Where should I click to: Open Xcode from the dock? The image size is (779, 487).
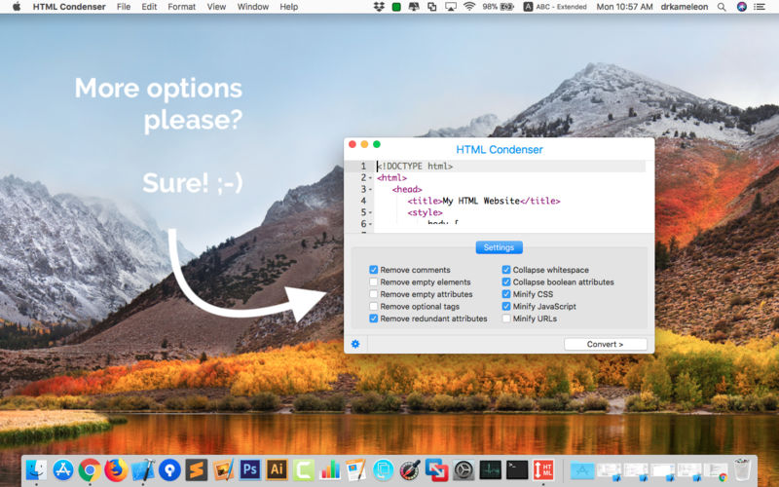pos(143,469)
